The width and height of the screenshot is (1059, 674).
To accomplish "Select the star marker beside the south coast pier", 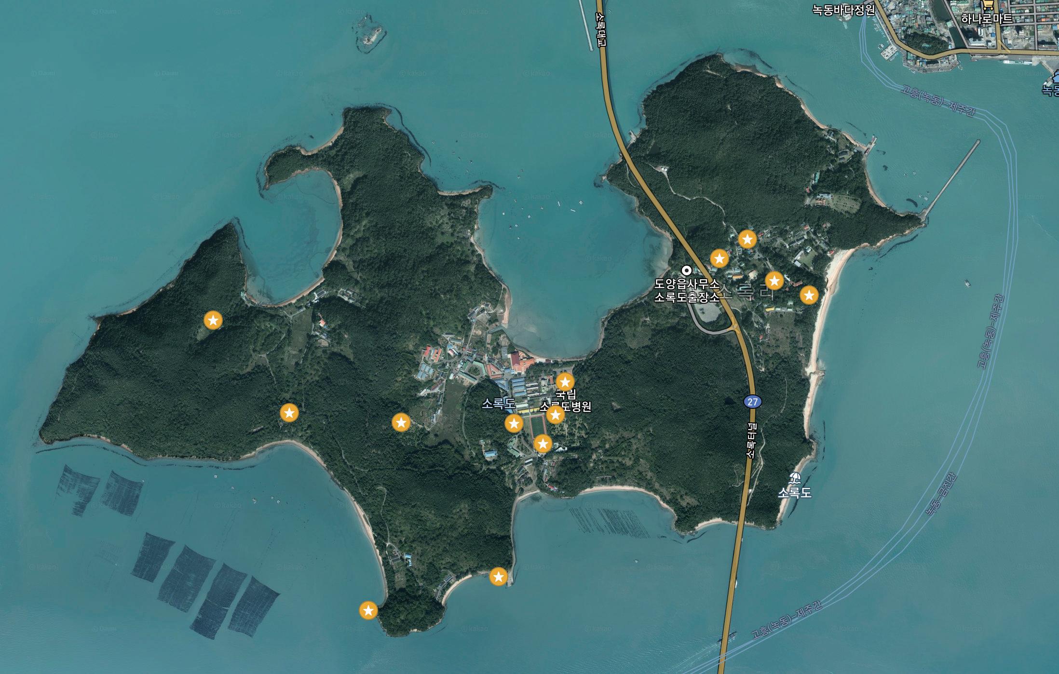I will point(498,576).
